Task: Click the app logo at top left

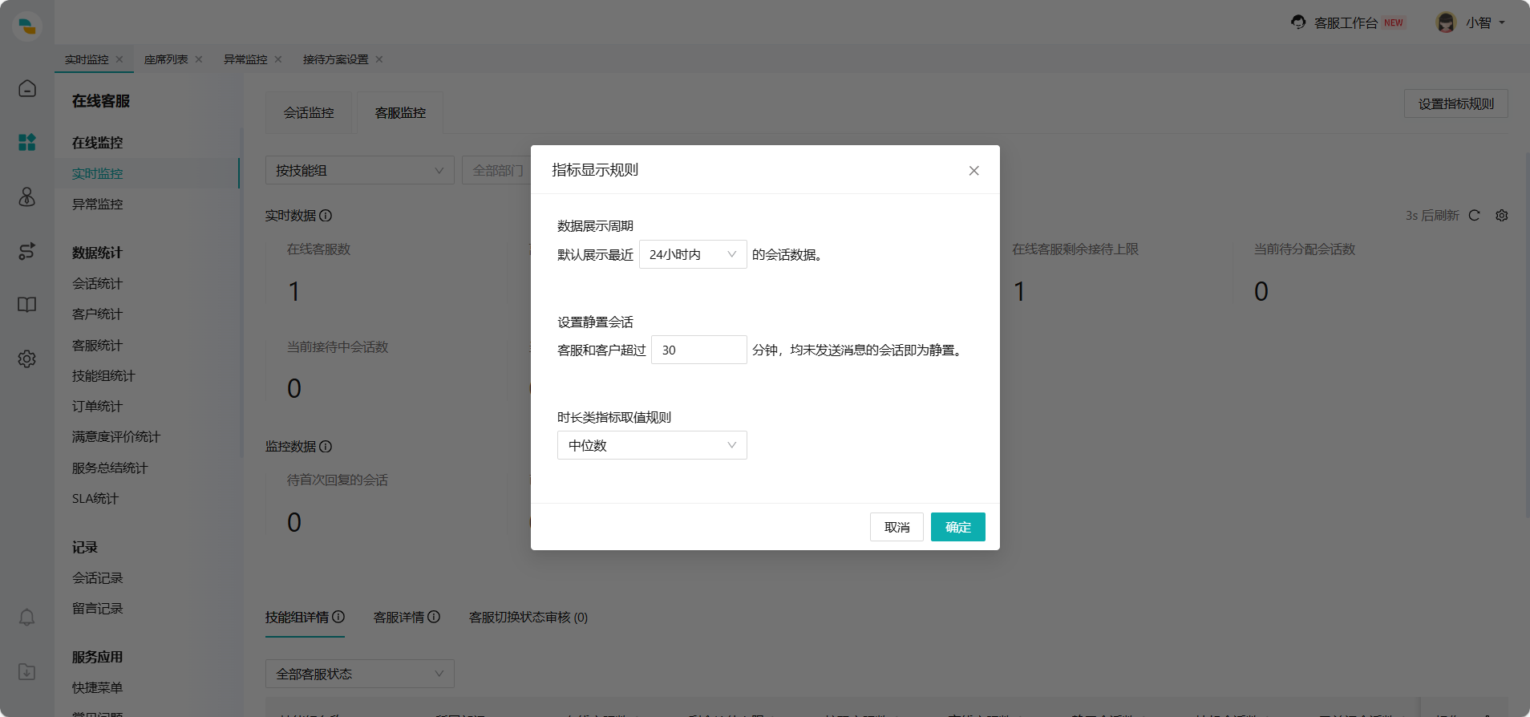Action: (27, 26)
